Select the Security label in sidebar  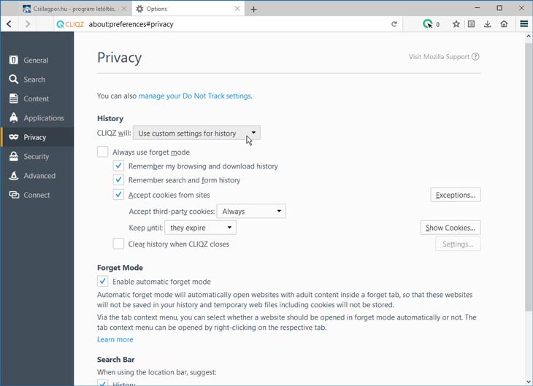pyautogui.click(x=37, y=156)
